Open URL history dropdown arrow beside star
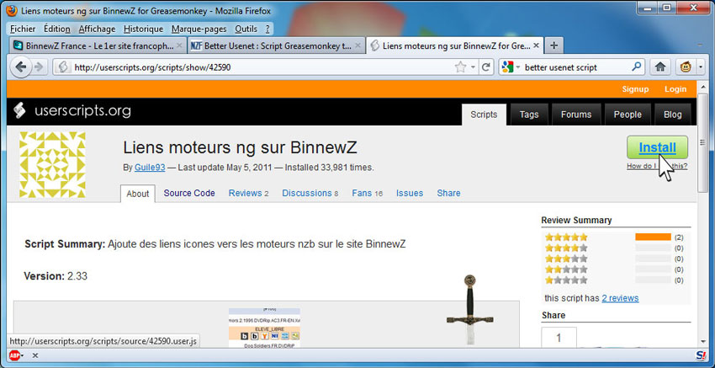 473,67
